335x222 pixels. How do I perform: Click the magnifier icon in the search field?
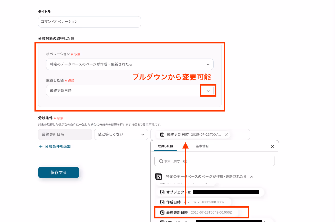pos(161,161)
